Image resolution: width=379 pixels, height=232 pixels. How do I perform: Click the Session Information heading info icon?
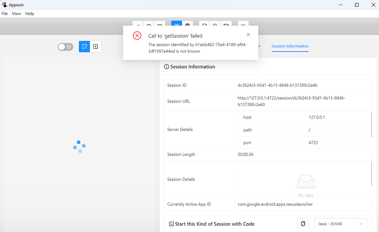[167, 67]
